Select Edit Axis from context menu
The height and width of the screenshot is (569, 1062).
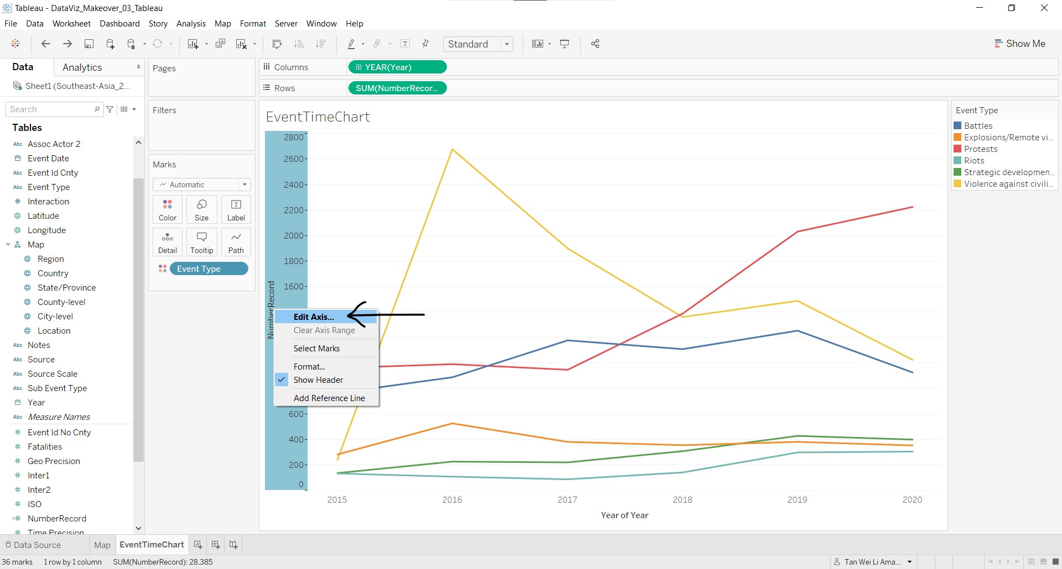click(x=314, y=317)
